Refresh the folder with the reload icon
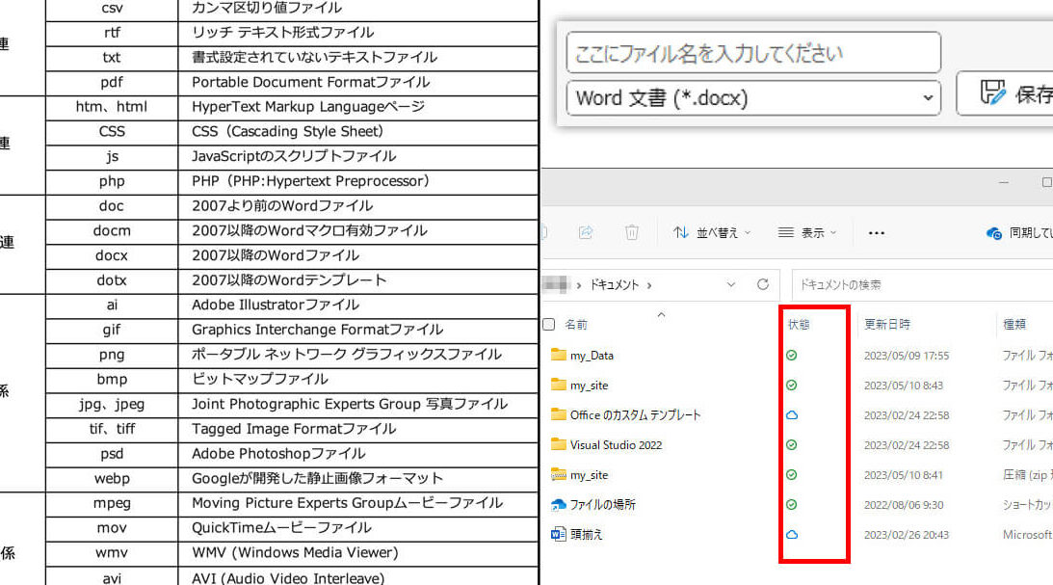The image size is (1053, 585). click(x=762, y=284)
